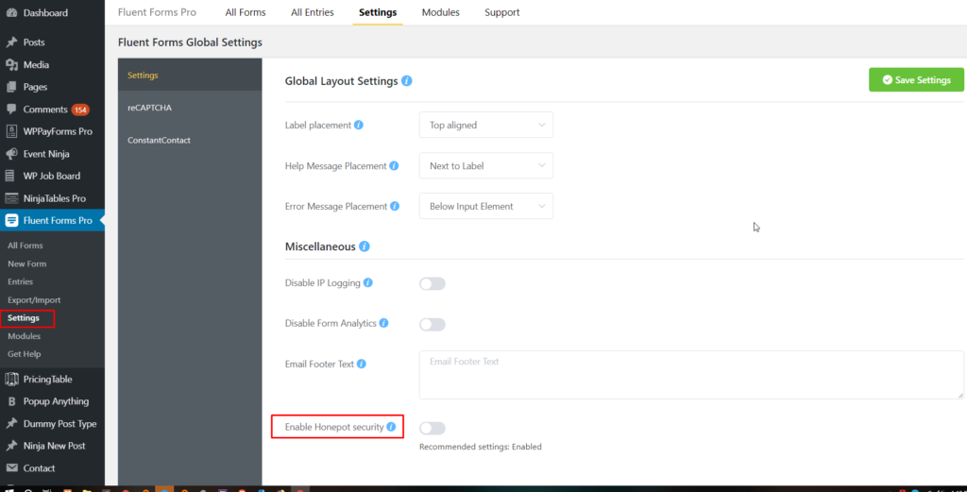The height and width of the screenshot is (492, 967).
Task: Open reCAPTCHA settings section
Action: (190, 108)
